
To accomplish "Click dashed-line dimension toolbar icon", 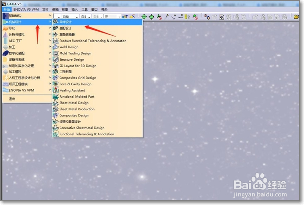I will pos(181,17).
